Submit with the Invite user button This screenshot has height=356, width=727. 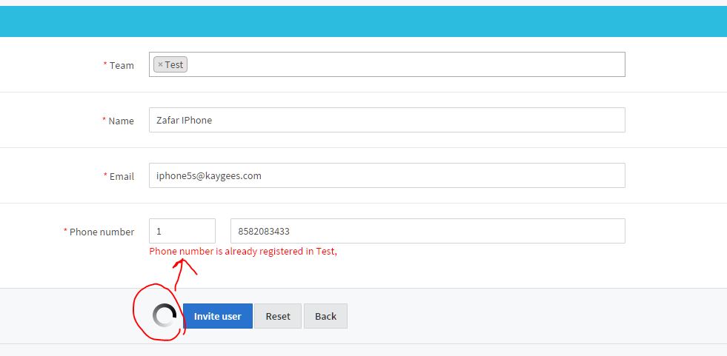click(217, 316)
